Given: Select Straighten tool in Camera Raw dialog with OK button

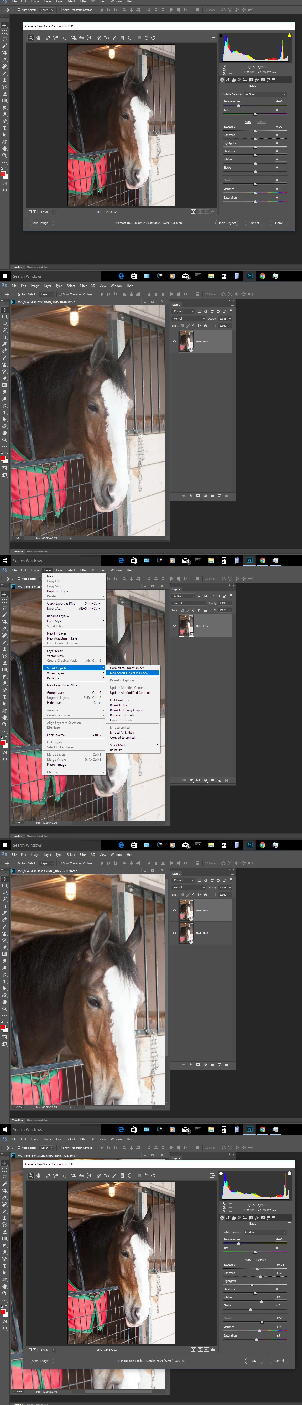Looking at the screenshot, I should click(x=81, y=1175).
